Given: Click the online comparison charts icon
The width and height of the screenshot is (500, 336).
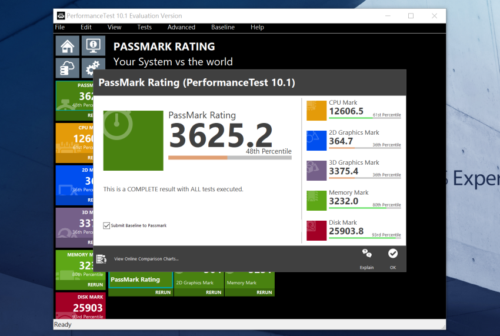Looking at the screenshot, I should [101, 259].
